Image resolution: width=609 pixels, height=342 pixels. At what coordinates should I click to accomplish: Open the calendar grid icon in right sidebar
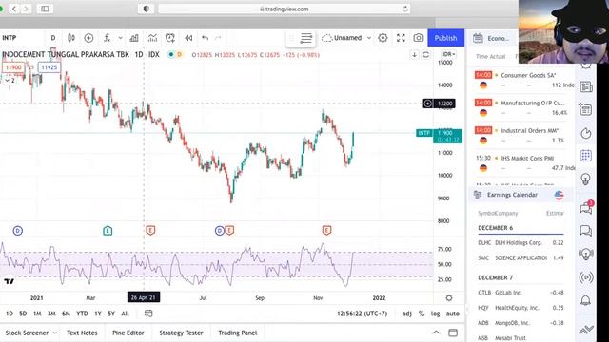586,156
